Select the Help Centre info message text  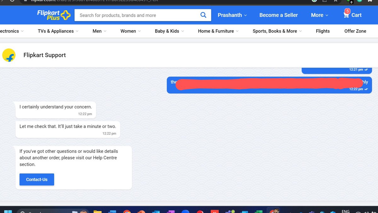tap(69, 158)
